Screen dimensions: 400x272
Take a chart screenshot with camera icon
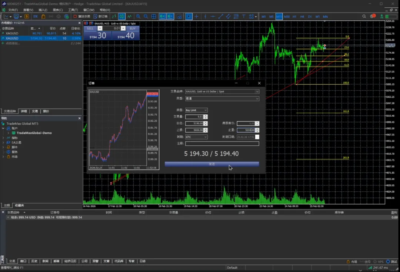click(x=179, y=17)
